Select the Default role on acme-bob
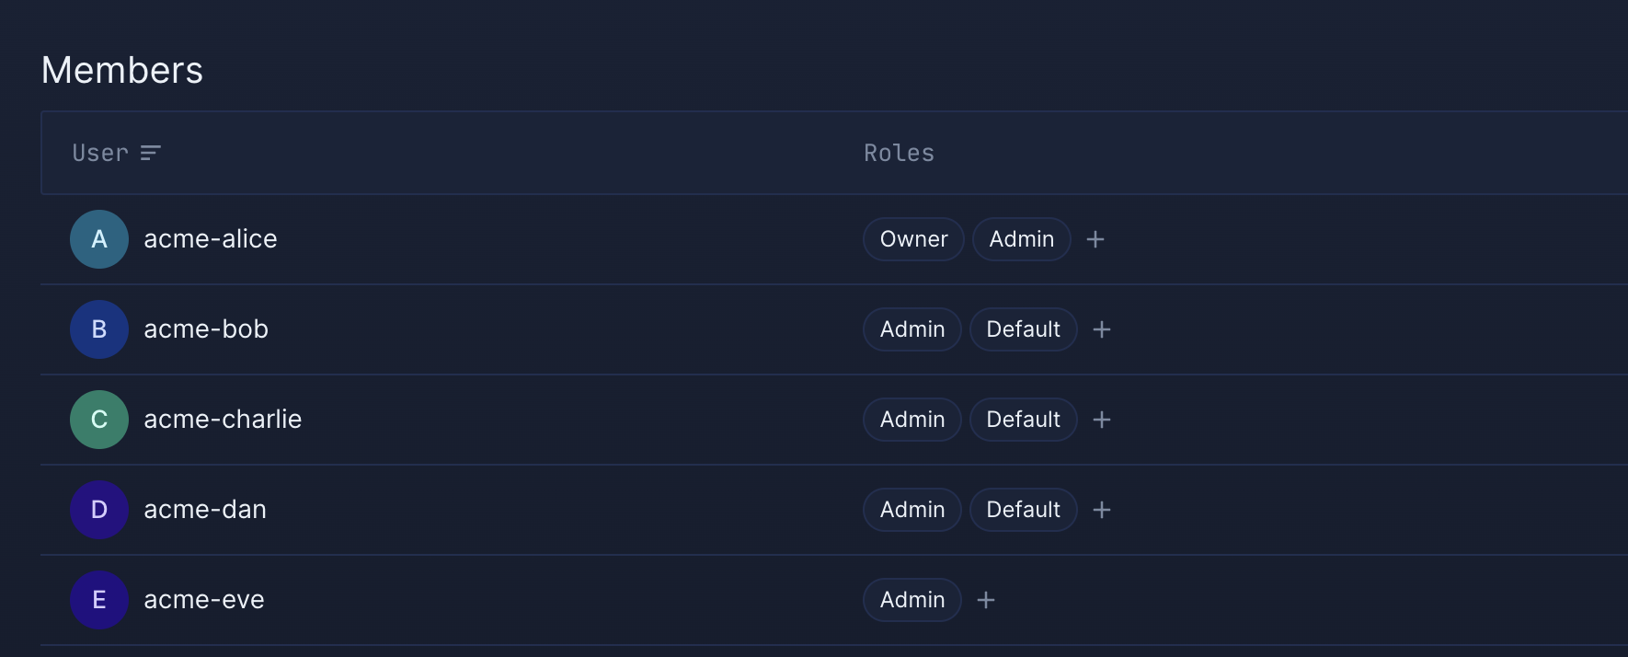This screenshot has height=657, width=1628. [1023, 328]
